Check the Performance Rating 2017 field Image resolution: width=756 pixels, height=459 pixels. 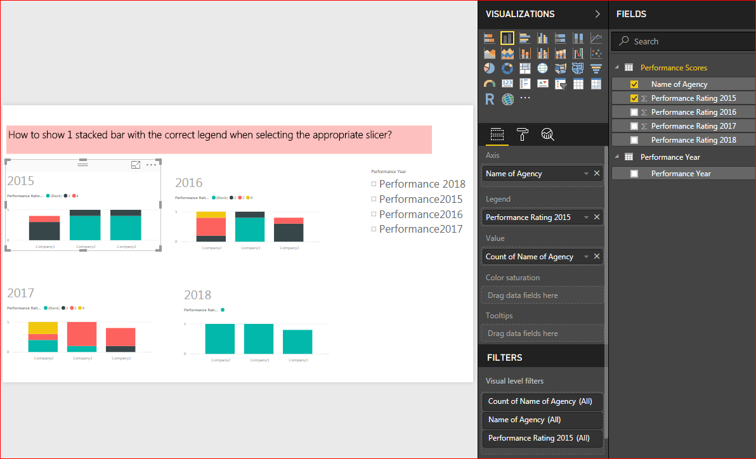pyautogui.click(x=634, y=126)
